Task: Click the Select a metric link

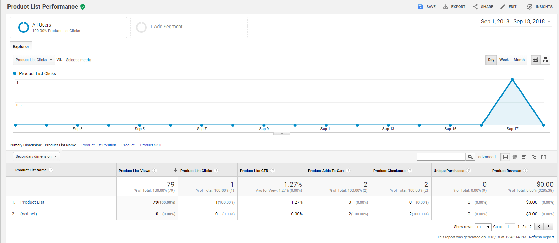Action: pos(78,60)
